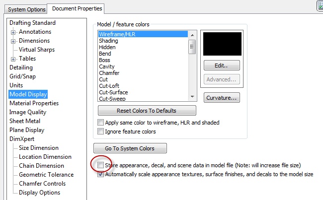This screenshot has height=200, width=323.
Task: Open Virtual Sharps settings
Action: (x=37, y=50)
